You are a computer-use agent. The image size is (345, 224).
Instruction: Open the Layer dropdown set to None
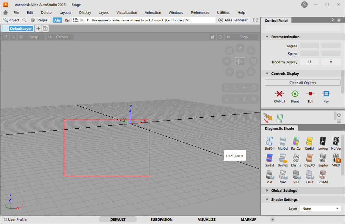coord(320,208)
